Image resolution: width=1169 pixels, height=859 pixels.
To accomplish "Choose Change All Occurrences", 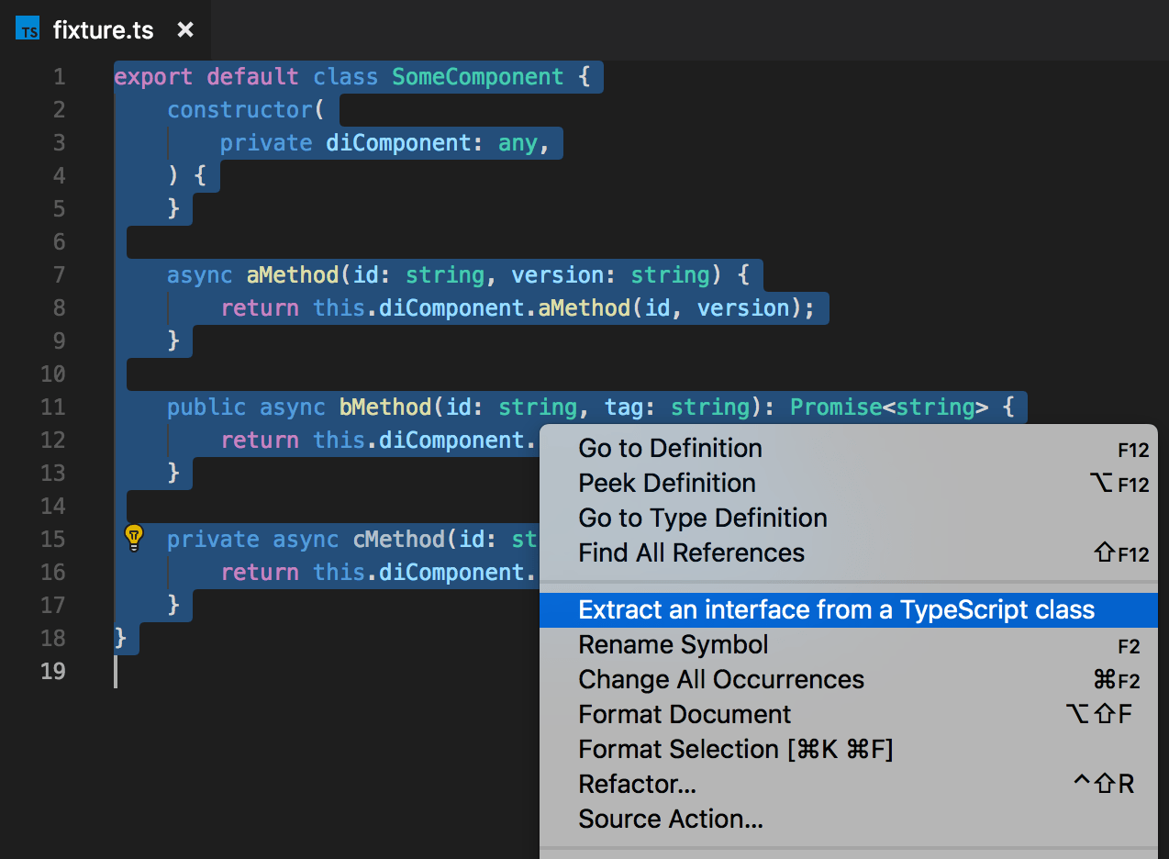I will pyautogui.click(x=720, y=679).
